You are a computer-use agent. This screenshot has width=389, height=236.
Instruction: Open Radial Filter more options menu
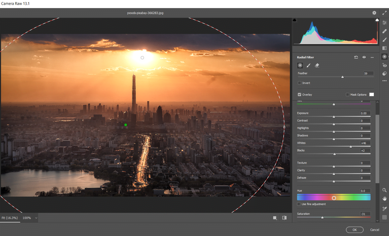tap(372, 57)
